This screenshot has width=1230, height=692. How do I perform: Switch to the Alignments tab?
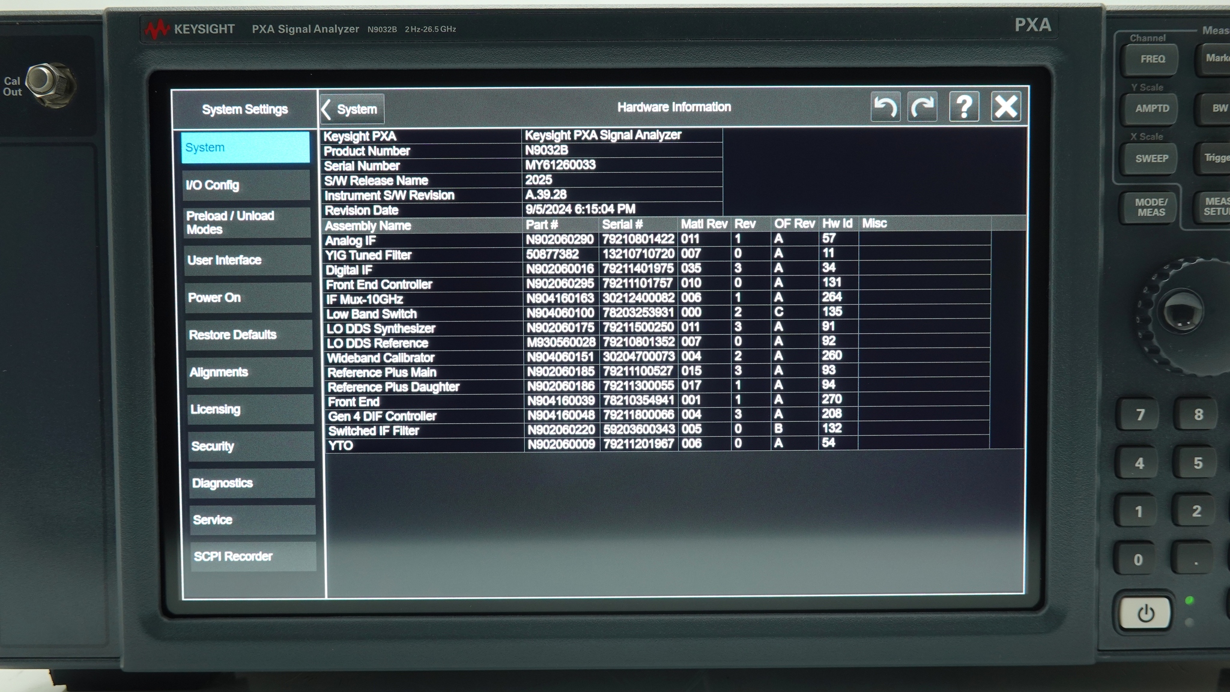pyautogui.click(x=249, y=372)
